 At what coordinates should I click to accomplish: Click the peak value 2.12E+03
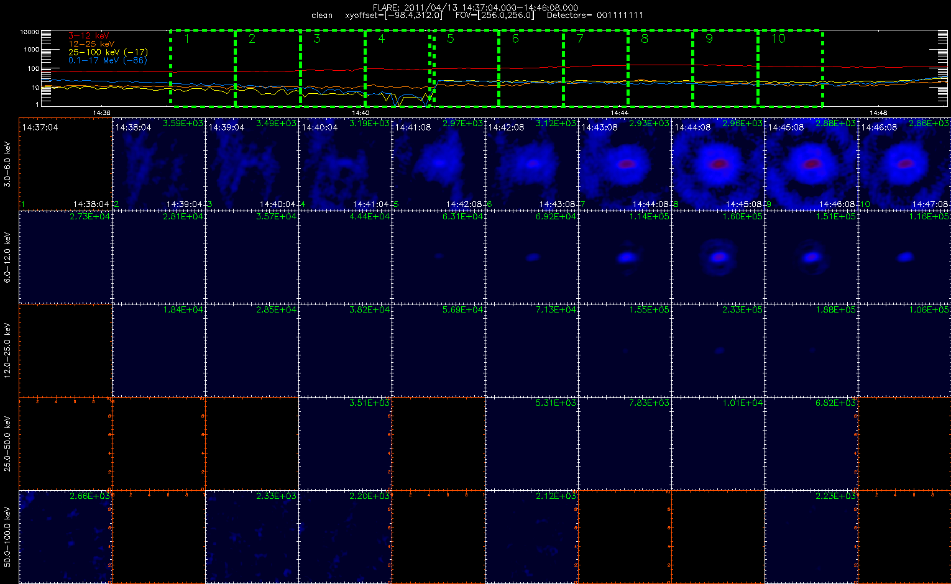pyautogui.click(x=556, y=496)
